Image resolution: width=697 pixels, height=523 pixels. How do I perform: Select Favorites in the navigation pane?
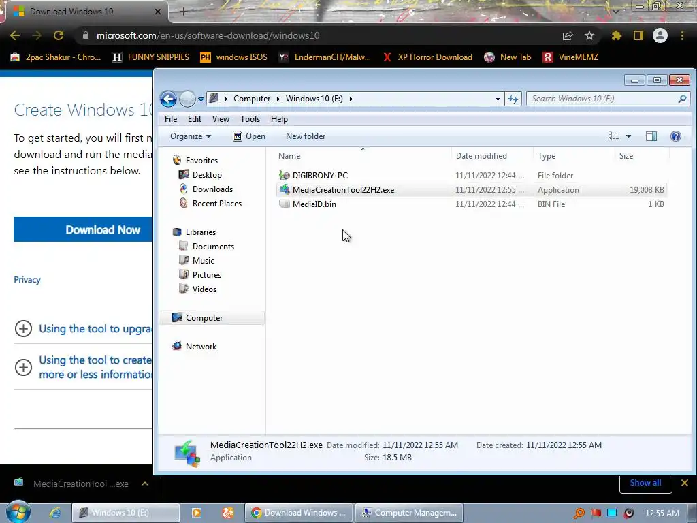point(201,161)
